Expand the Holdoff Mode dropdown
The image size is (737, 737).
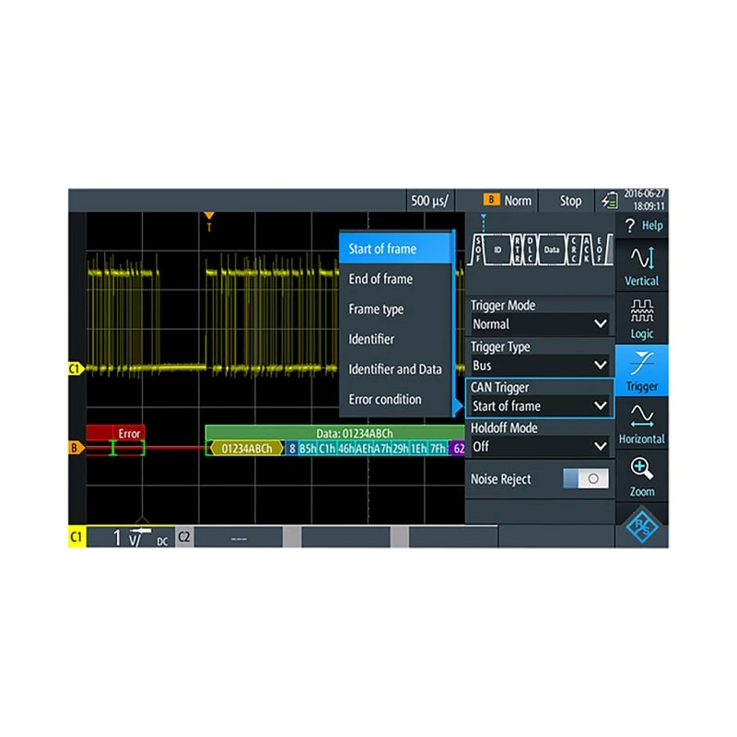(x=540, y=446)
